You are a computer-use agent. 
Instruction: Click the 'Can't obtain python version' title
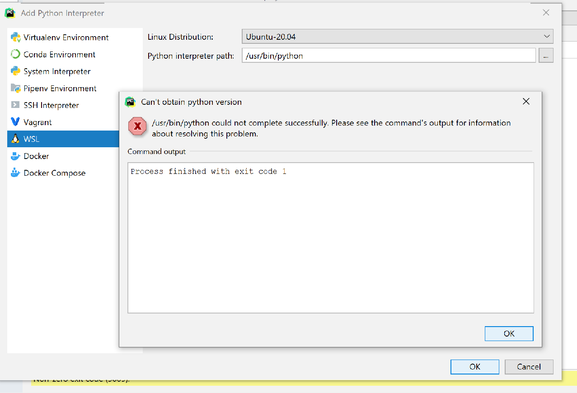[x=191, y=102]
